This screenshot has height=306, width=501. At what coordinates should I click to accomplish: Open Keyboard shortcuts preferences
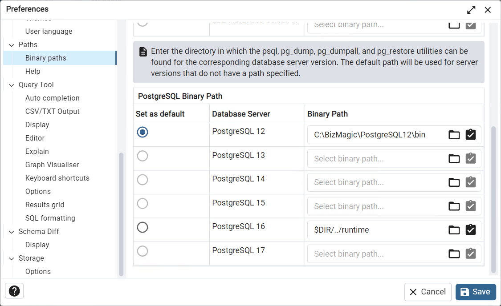click(57, 178)
